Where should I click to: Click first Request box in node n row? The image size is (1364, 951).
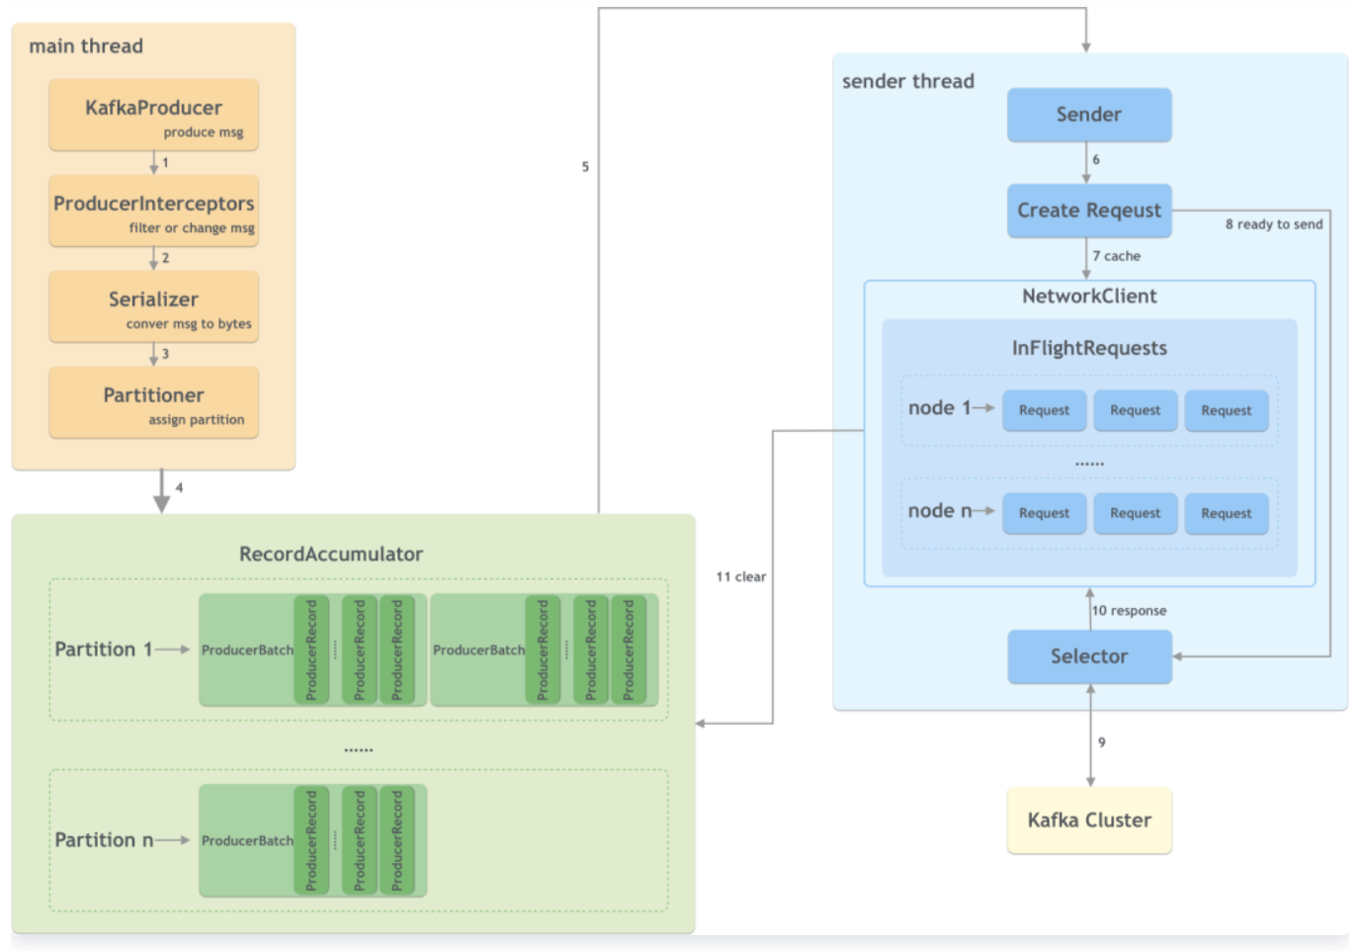tap(1045, 514)
